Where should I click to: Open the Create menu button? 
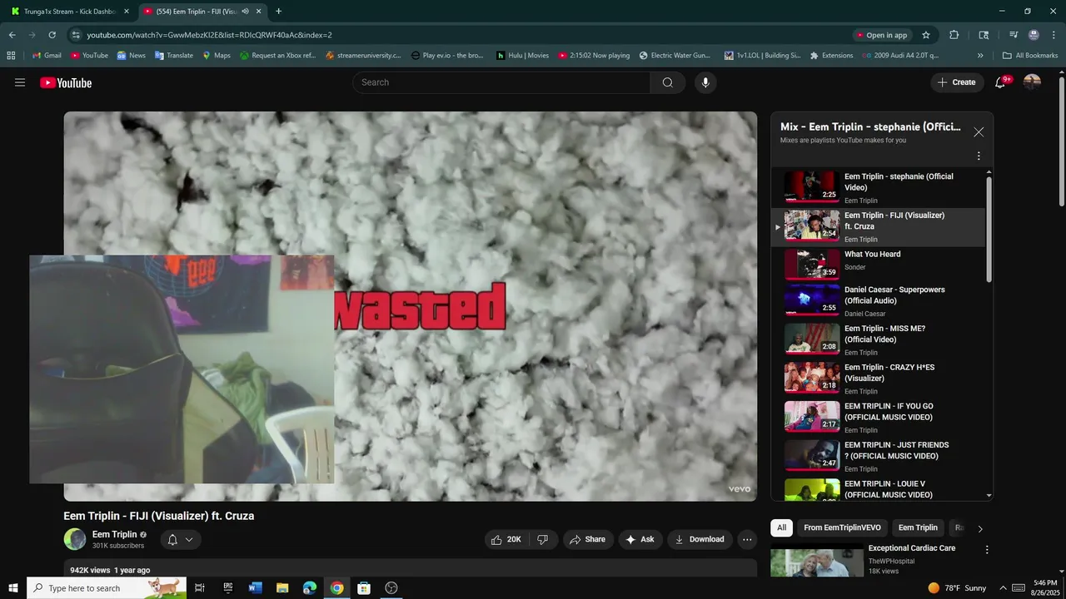coord(956,82)
